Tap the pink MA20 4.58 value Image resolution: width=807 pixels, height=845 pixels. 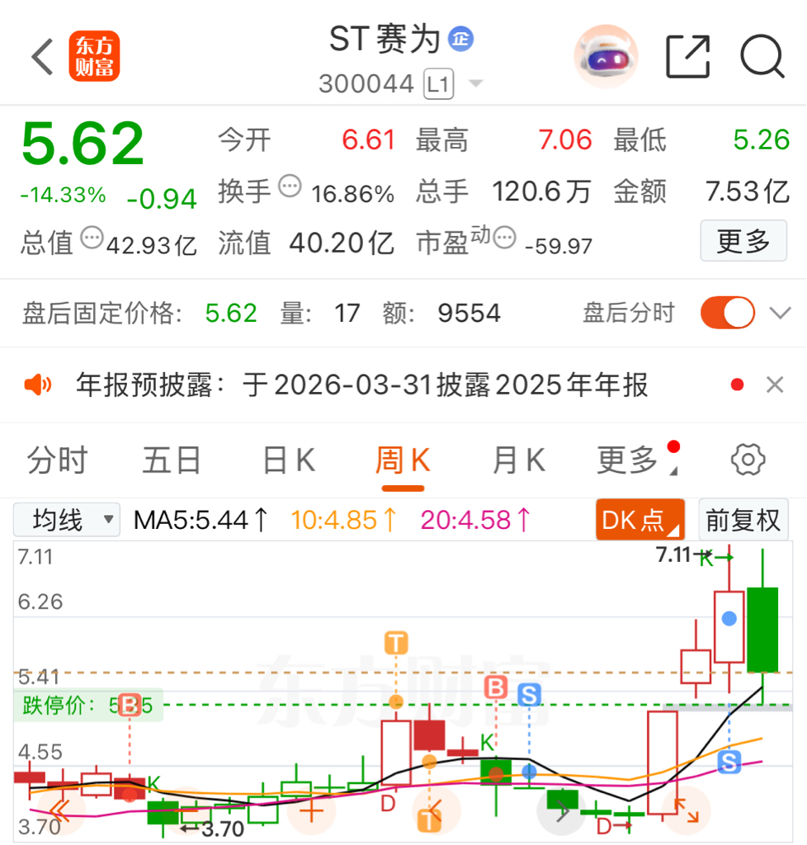[x=475, y=521]
